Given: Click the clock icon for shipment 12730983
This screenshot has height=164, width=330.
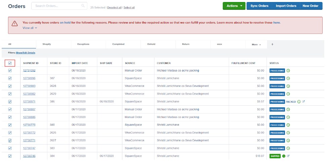Looking at the screenshot, I should (288, 86).
